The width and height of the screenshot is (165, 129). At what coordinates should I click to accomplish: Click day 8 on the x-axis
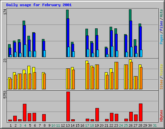coord(44,125)
